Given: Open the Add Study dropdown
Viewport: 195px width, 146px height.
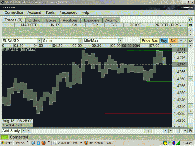Looking at the screenshot, I should [x=23, y=131].
